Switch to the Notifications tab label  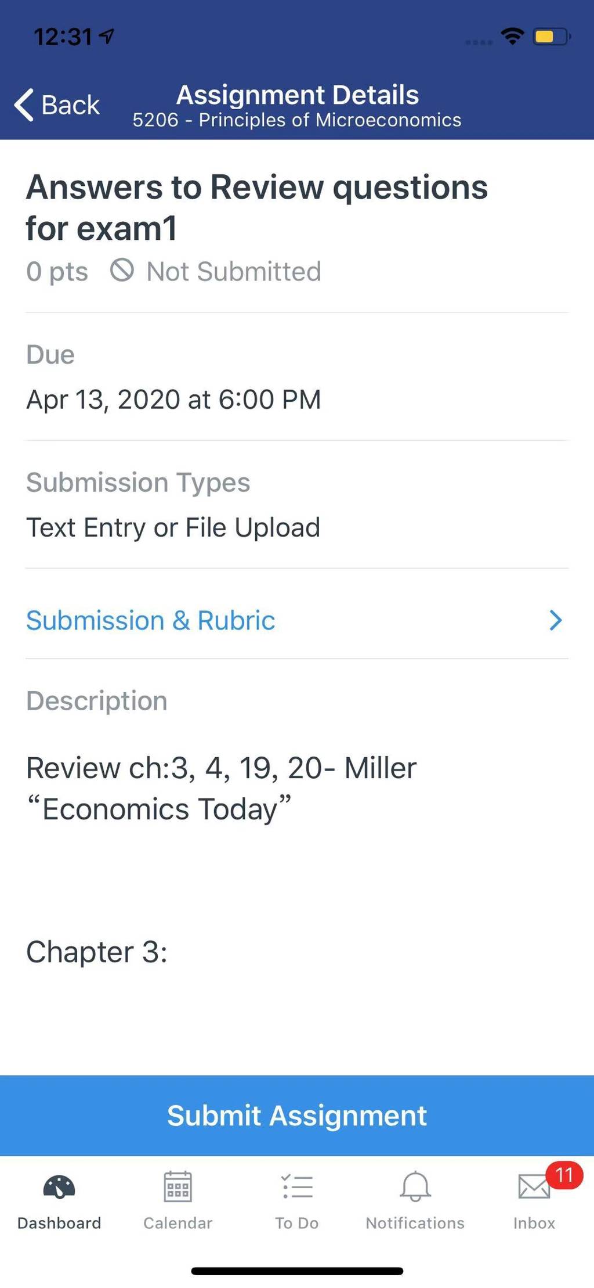click(x=415, y=1223)
